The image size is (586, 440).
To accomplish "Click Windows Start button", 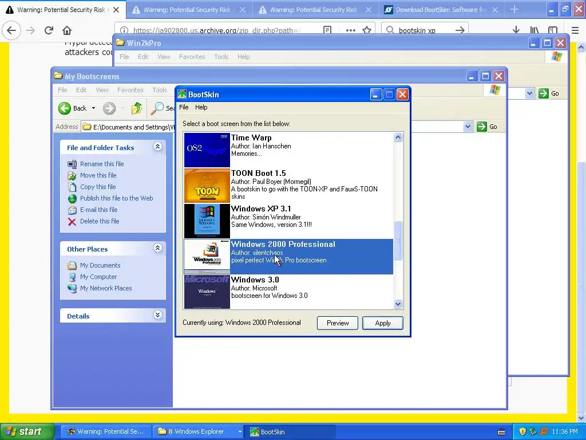I will (27, 431).
